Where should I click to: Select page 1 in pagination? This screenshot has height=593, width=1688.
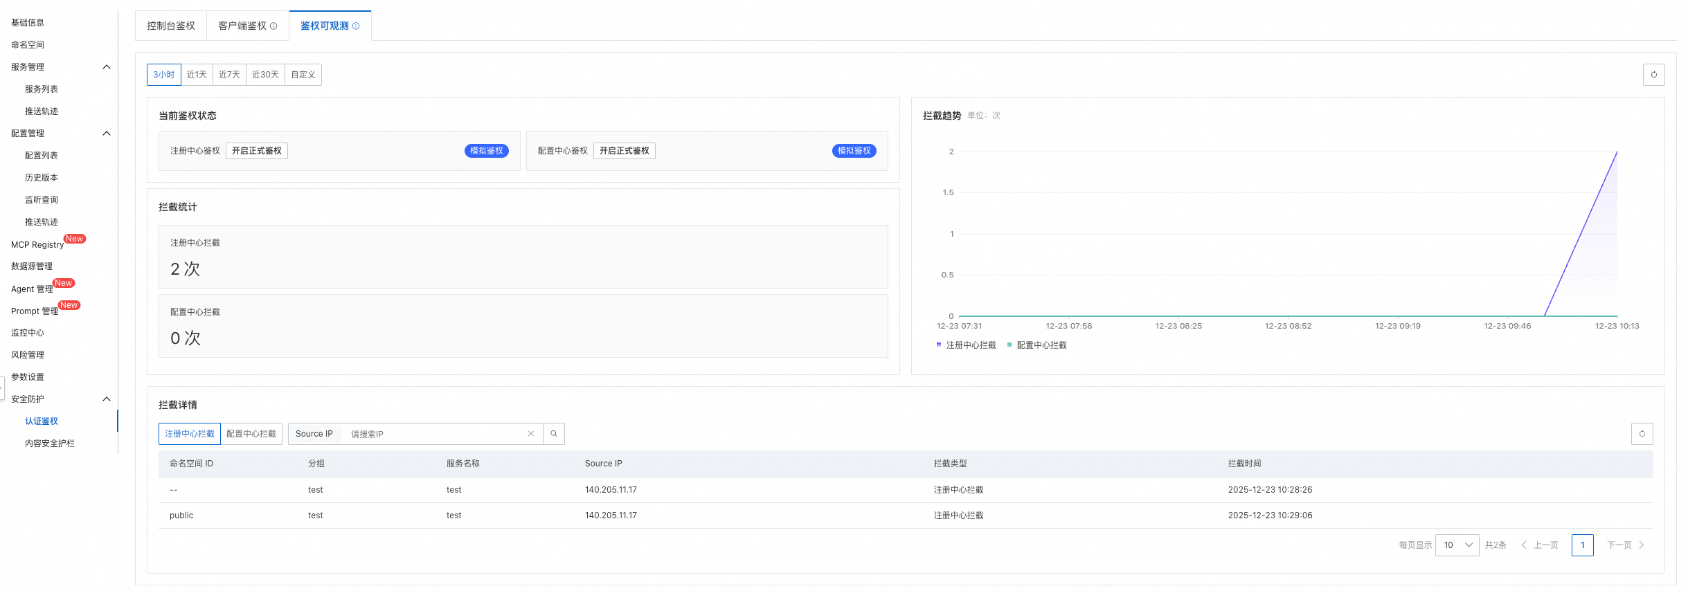click(1583, 545)
